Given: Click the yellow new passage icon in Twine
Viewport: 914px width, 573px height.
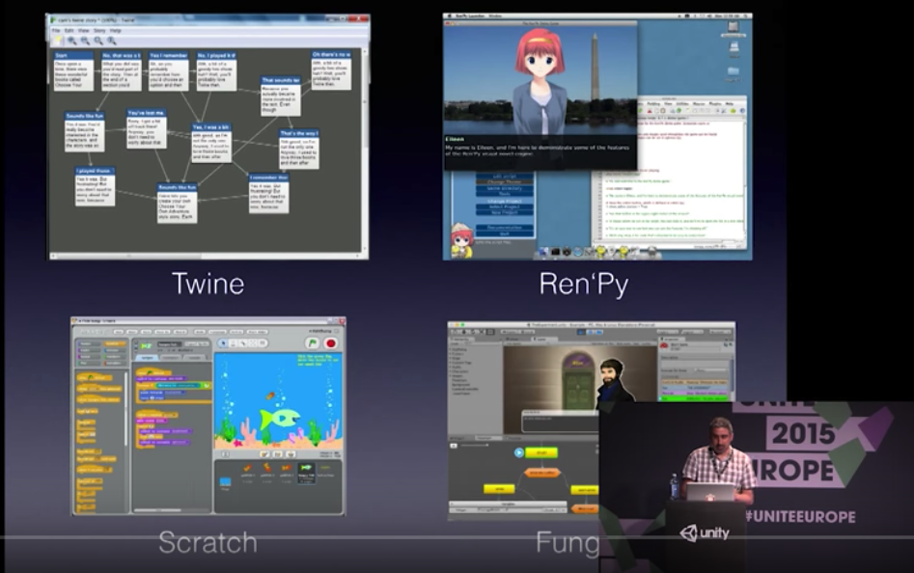Looking at the screenshot, I should pyautogui.click(x=58, y=41).
